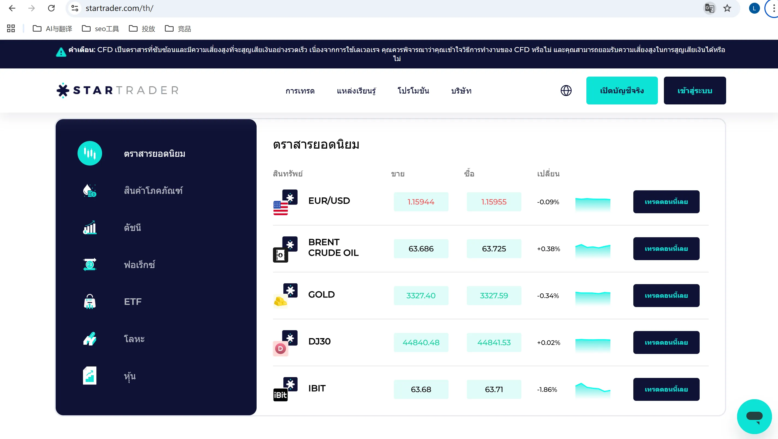
Task: Open the Chrome profile avatar L
Action: (754, 8)
